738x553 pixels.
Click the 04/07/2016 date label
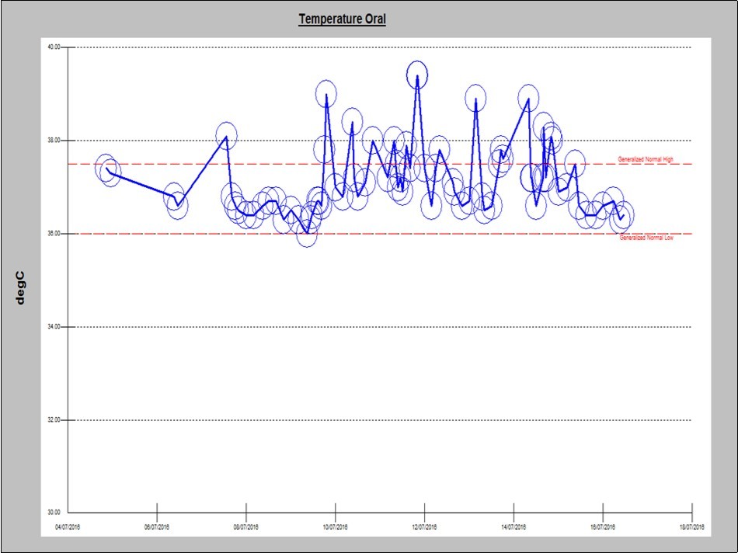[70, 525]
